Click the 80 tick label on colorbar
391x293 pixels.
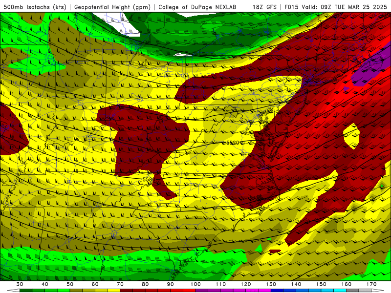(145, 284)
